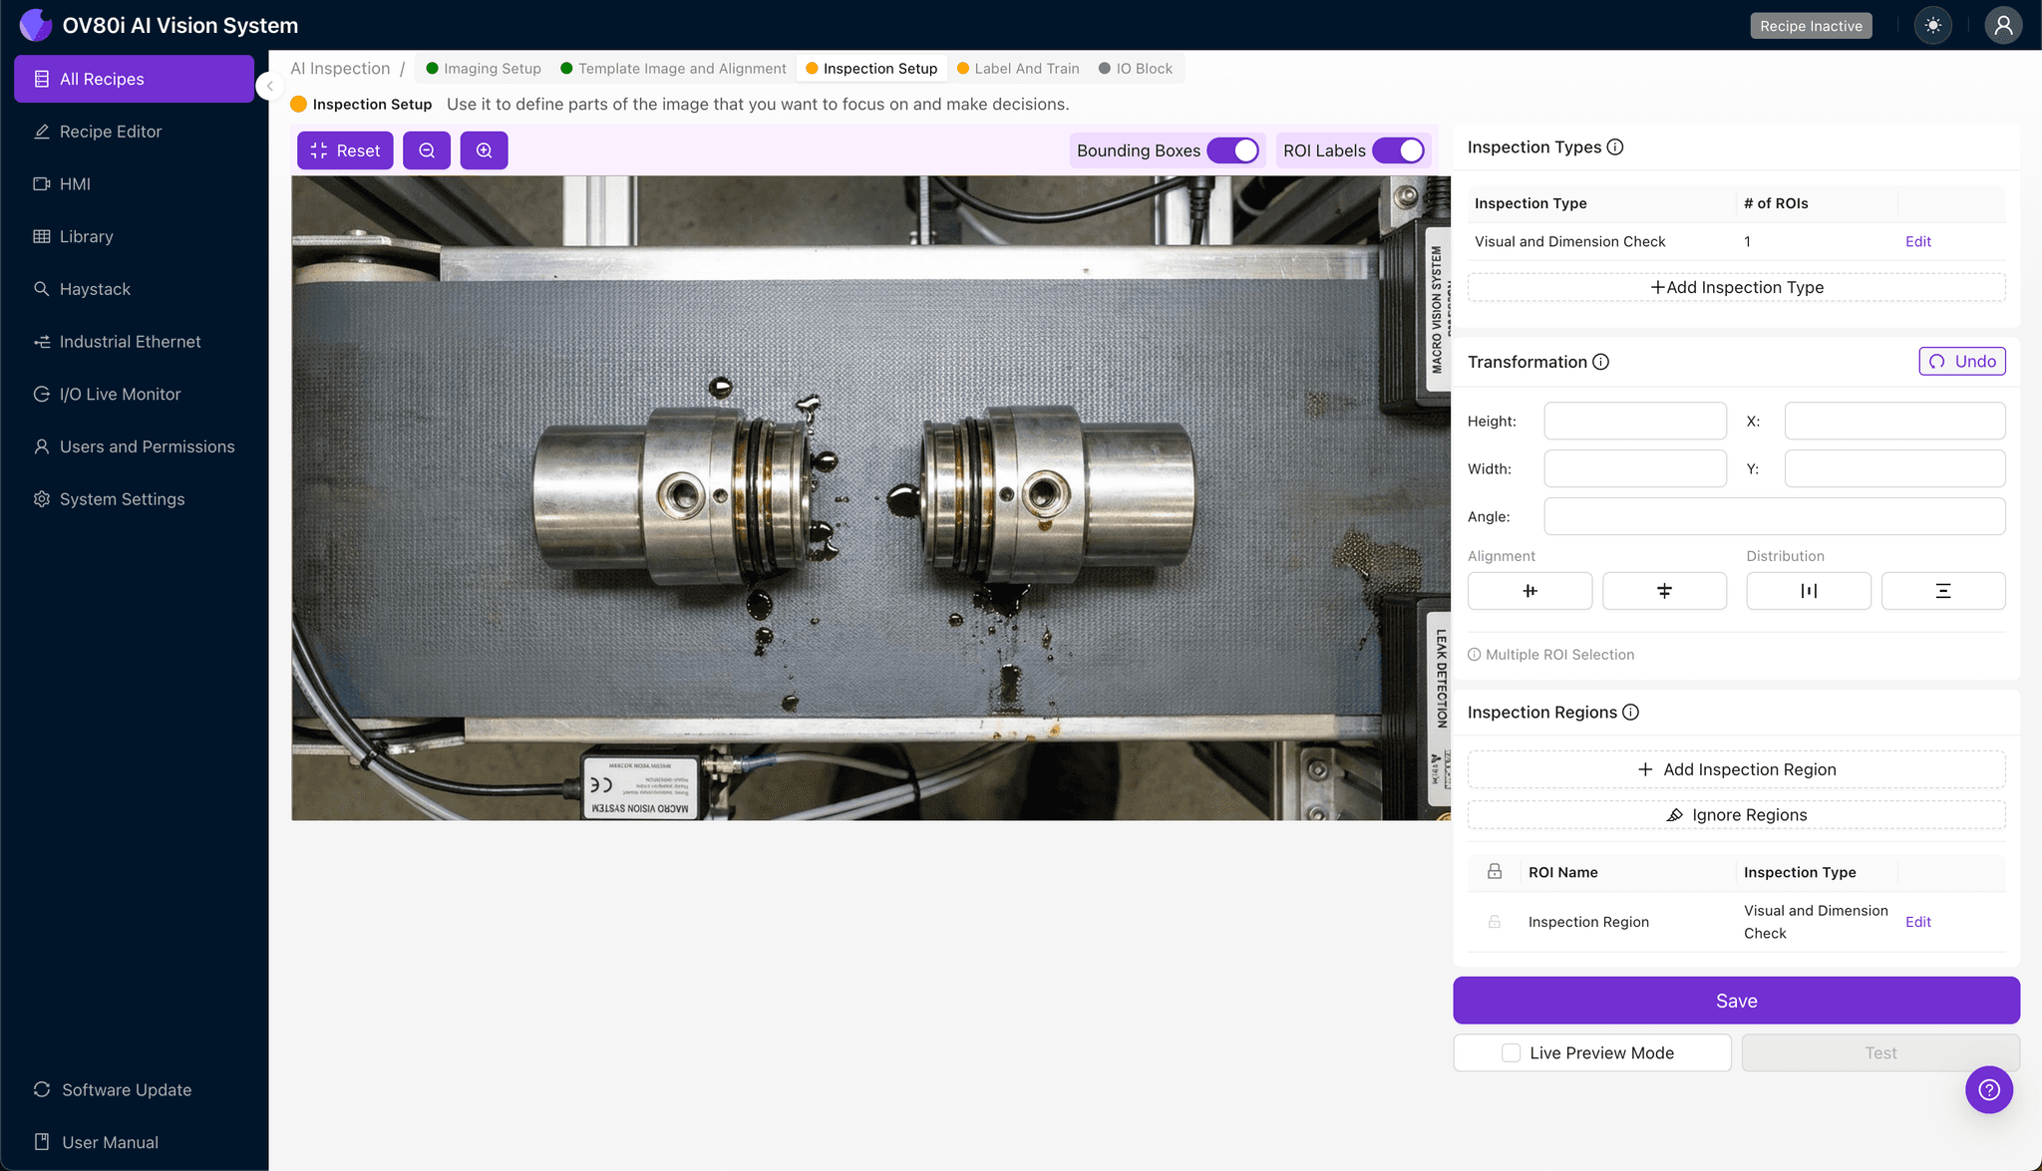Viewport: 2042px width, 1171px height.
Task: Switch to the Label And Train step
Action: (x=1018, y=68)
